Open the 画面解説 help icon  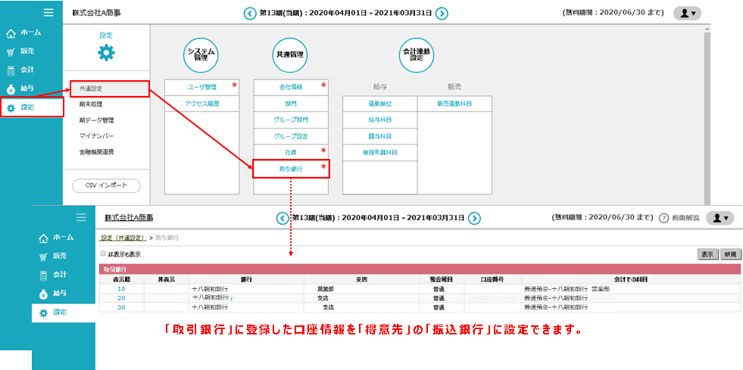pos(663,218)
